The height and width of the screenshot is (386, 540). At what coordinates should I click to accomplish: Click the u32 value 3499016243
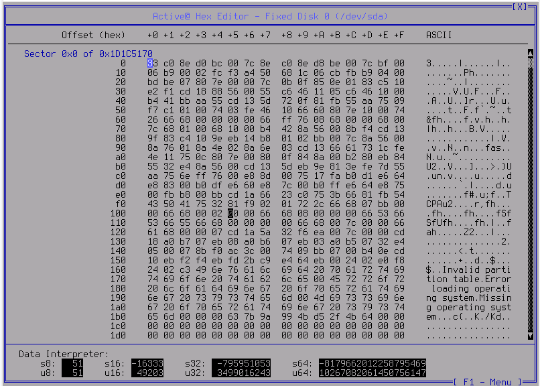[241, 373]
